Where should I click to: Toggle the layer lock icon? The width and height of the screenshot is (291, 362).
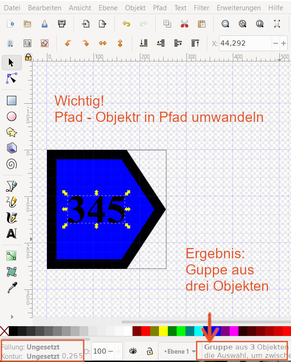[x=150, y=351]
